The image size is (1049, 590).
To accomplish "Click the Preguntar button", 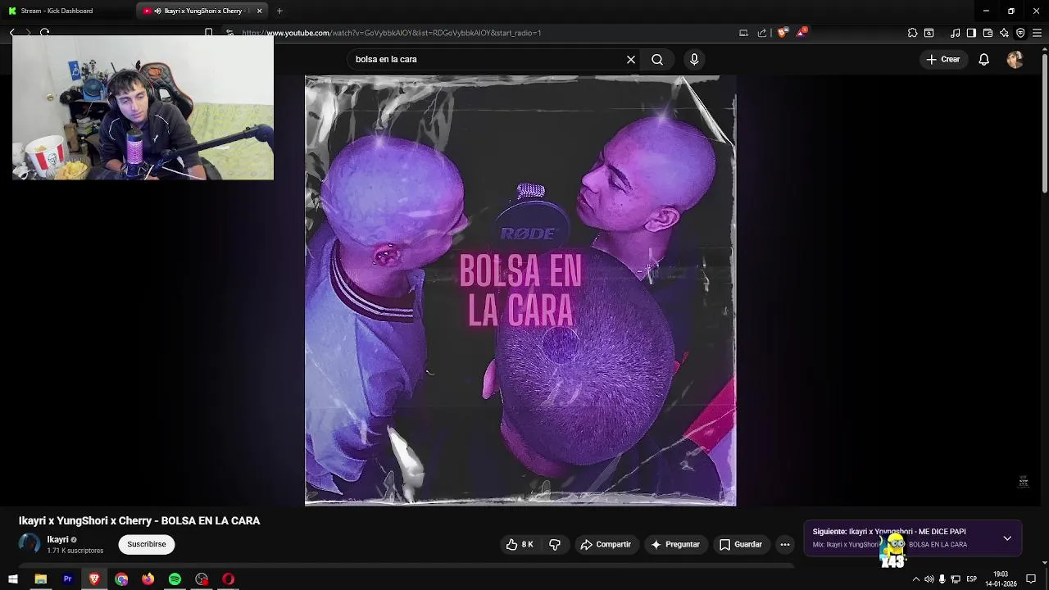I will (675, 544).
